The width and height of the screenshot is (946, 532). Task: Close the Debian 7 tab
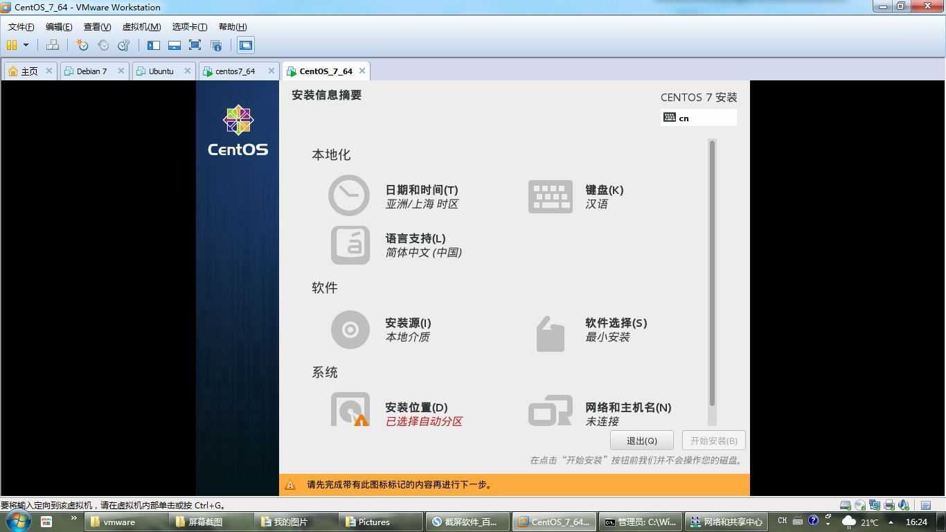pos(121,71)
